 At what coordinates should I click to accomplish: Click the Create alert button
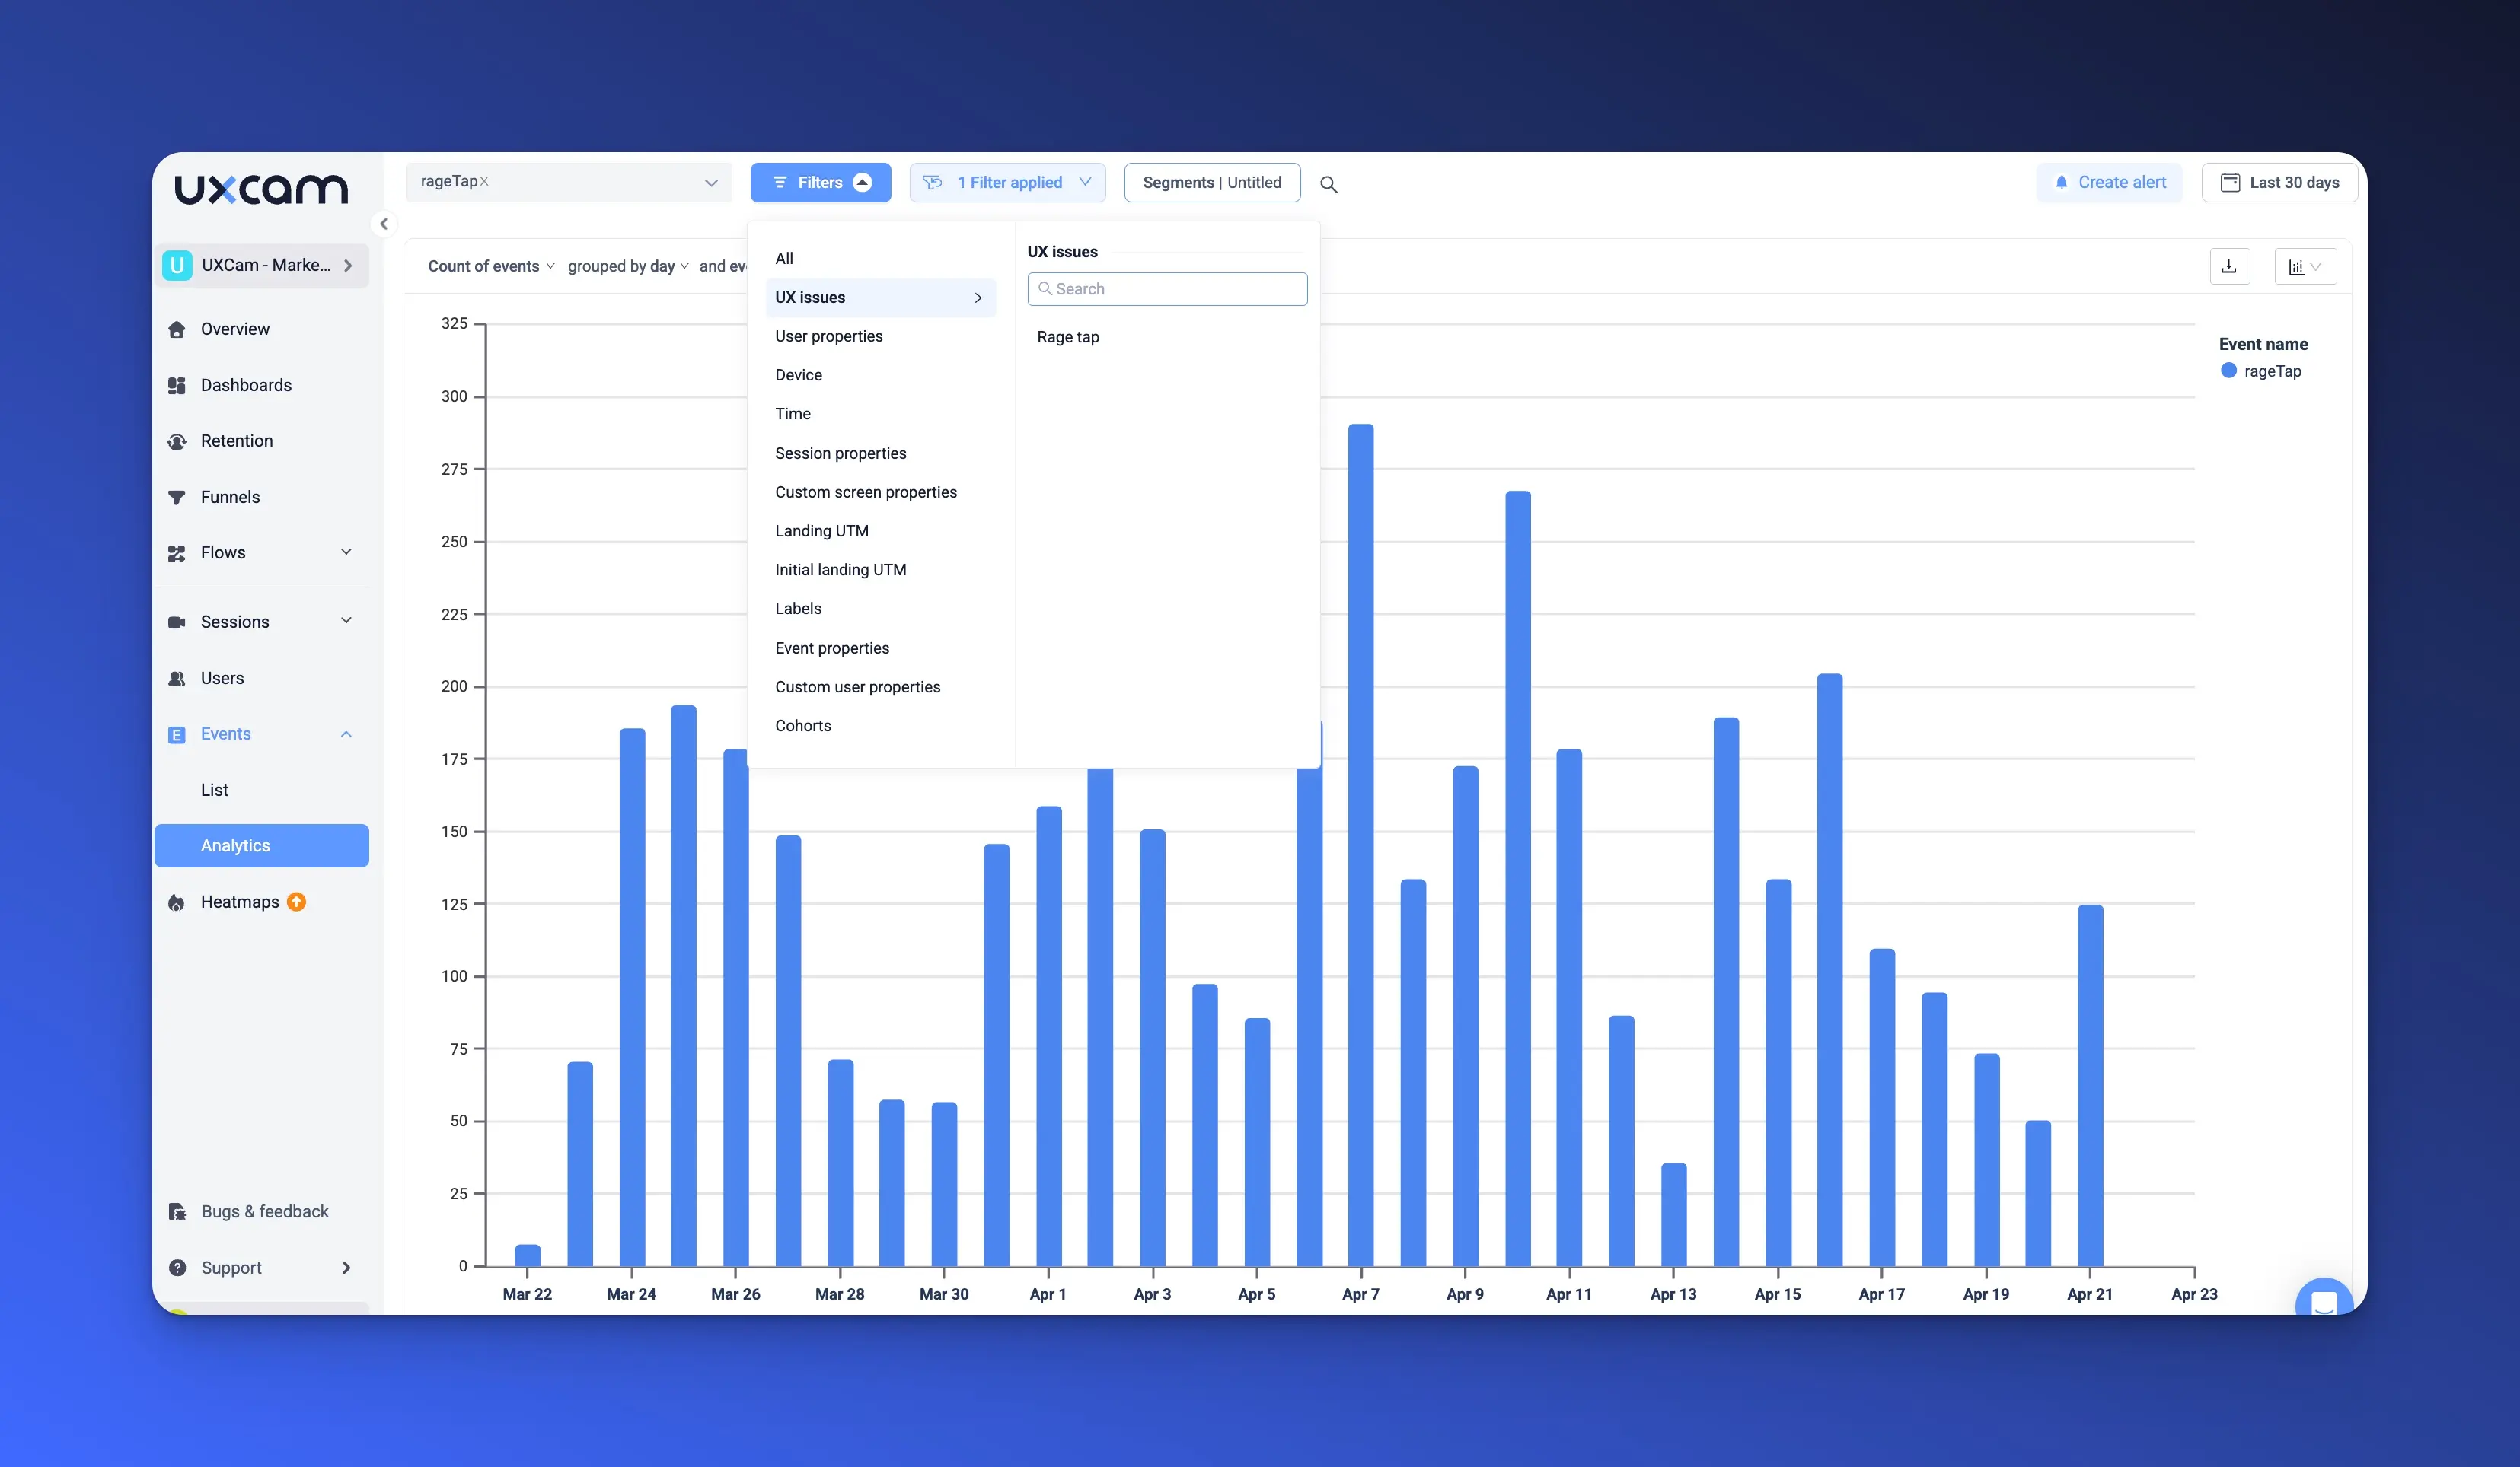click(2109, 182)
